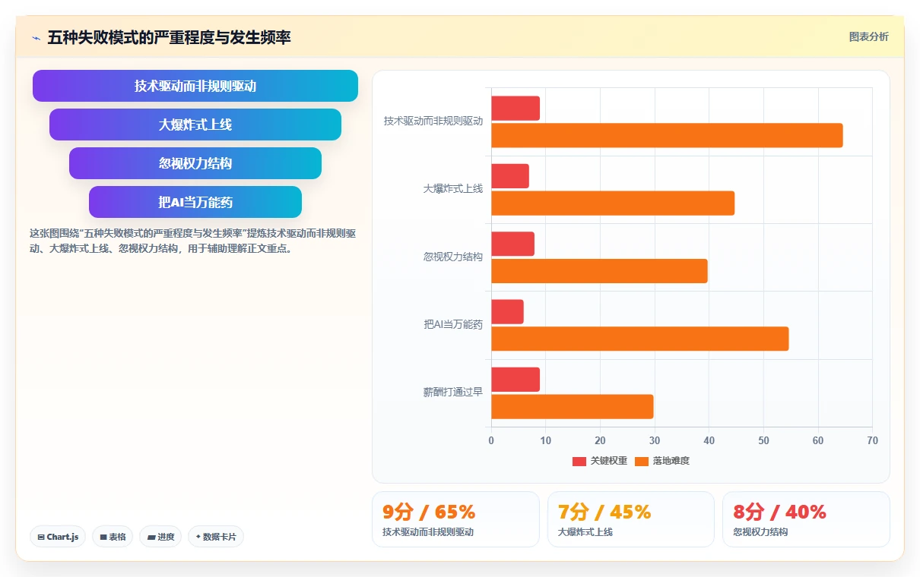
Task: Click the Chart.js tag chip
Action: pos(59,537)
